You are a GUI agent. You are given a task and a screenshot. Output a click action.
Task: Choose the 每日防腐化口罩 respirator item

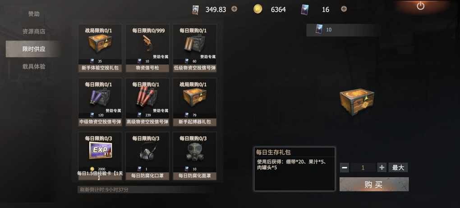tap(147, 156)
